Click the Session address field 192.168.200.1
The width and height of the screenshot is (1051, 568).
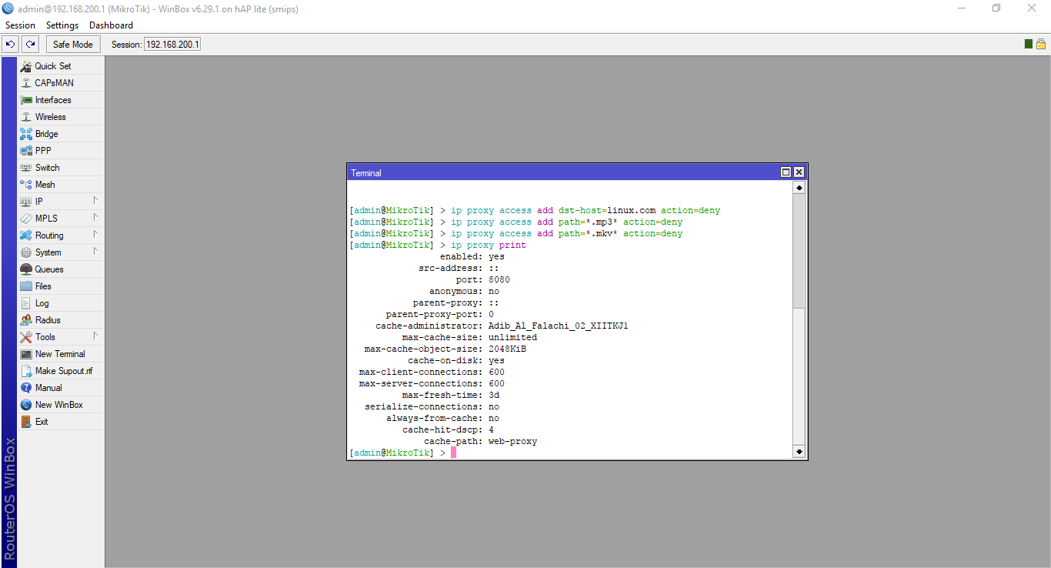(172, 45)
